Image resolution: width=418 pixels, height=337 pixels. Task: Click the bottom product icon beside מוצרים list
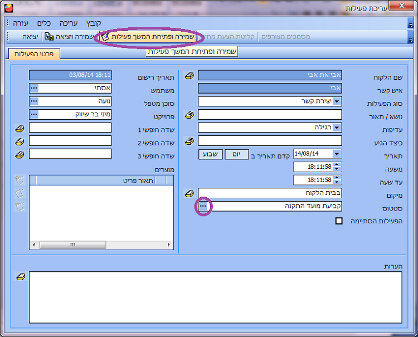(20, 207)
